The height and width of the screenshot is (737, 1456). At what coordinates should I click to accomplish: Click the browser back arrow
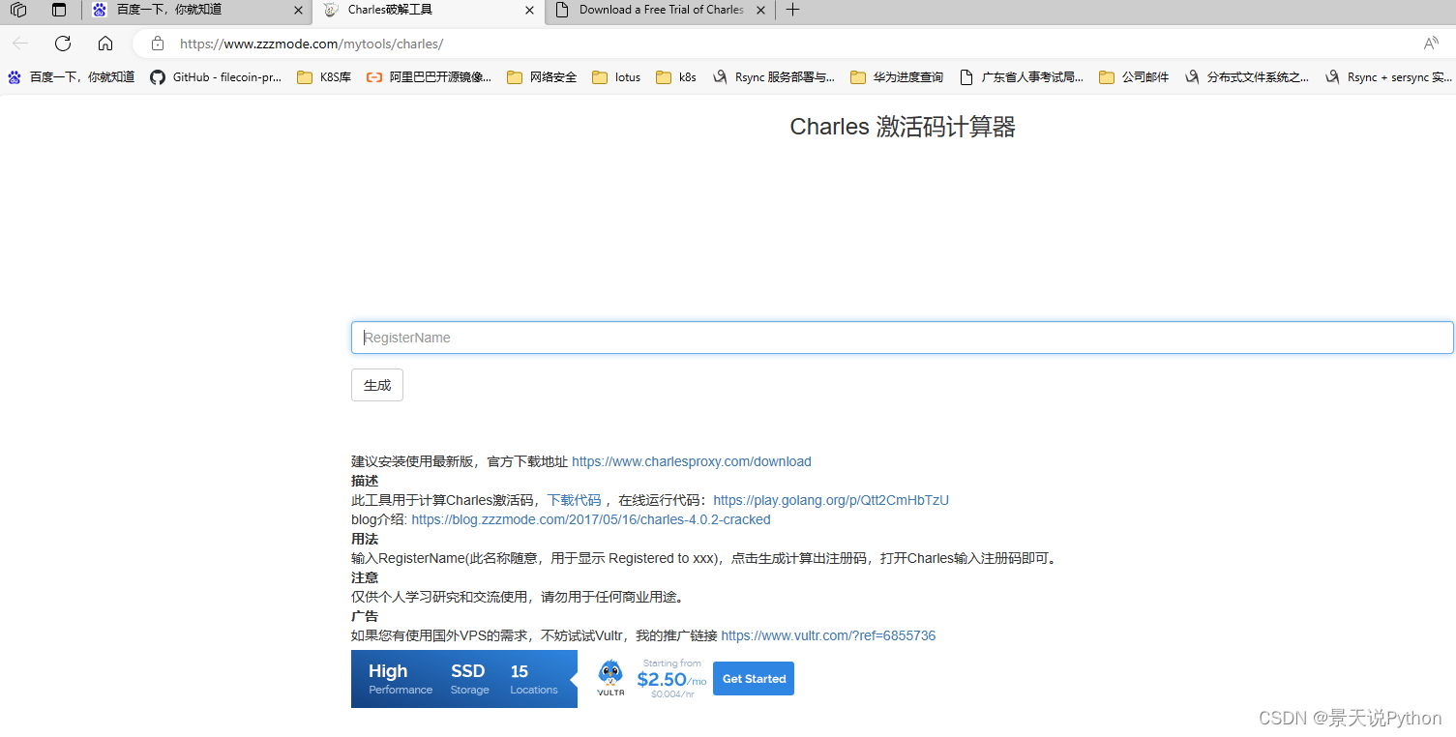point(20,44)
